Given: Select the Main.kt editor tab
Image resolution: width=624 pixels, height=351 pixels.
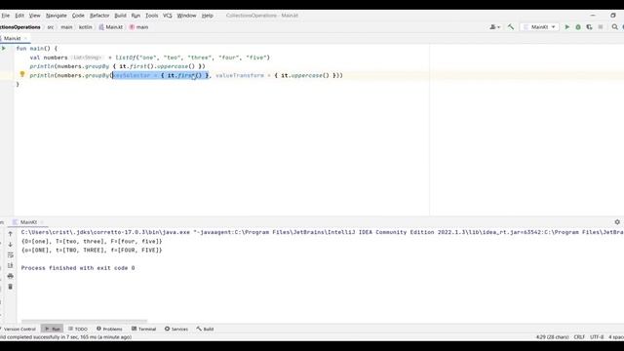Looking at the screenshot, I should 12,38.
